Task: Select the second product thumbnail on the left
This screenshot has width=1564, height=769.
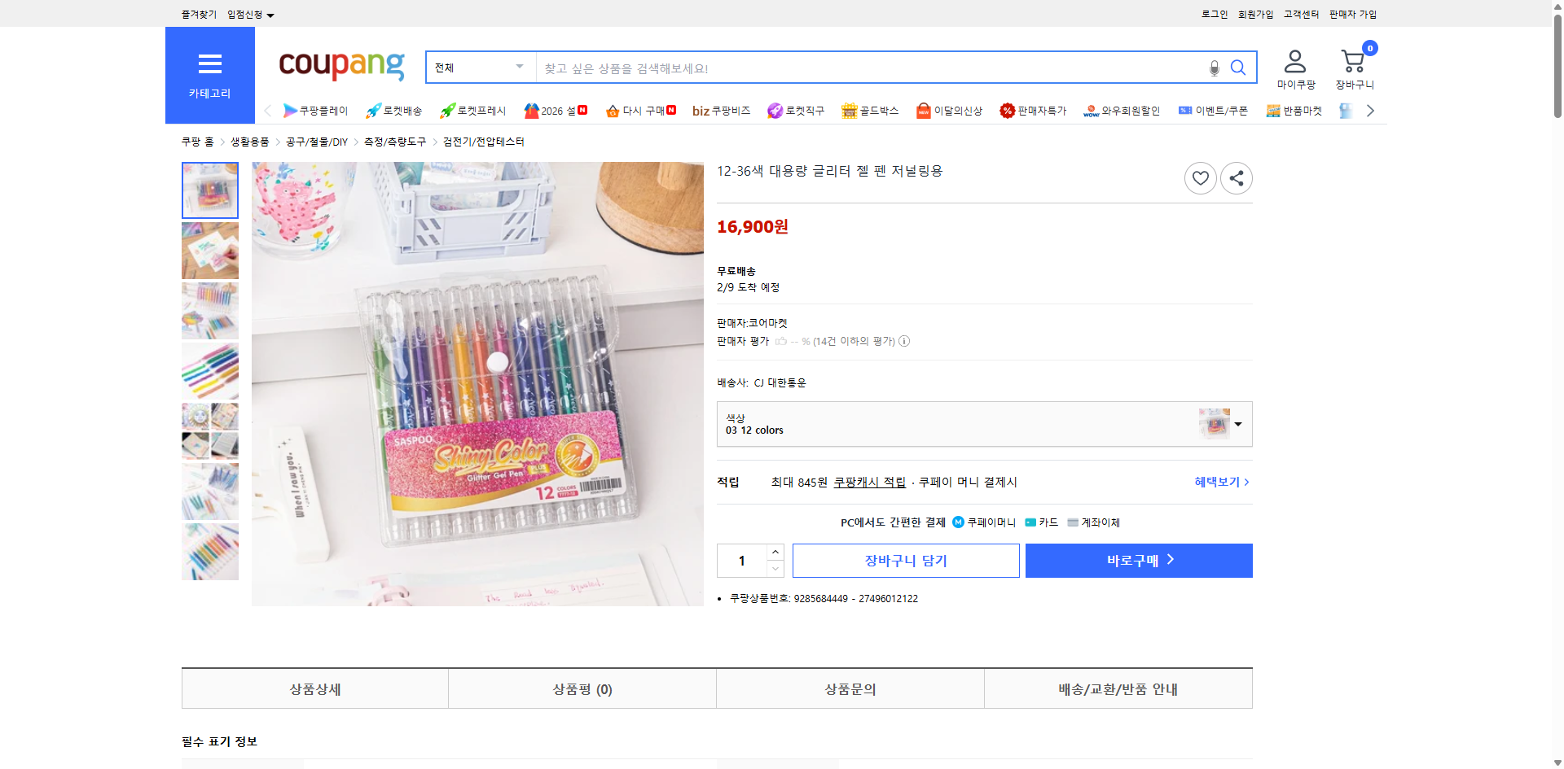Action: (209, 251)
